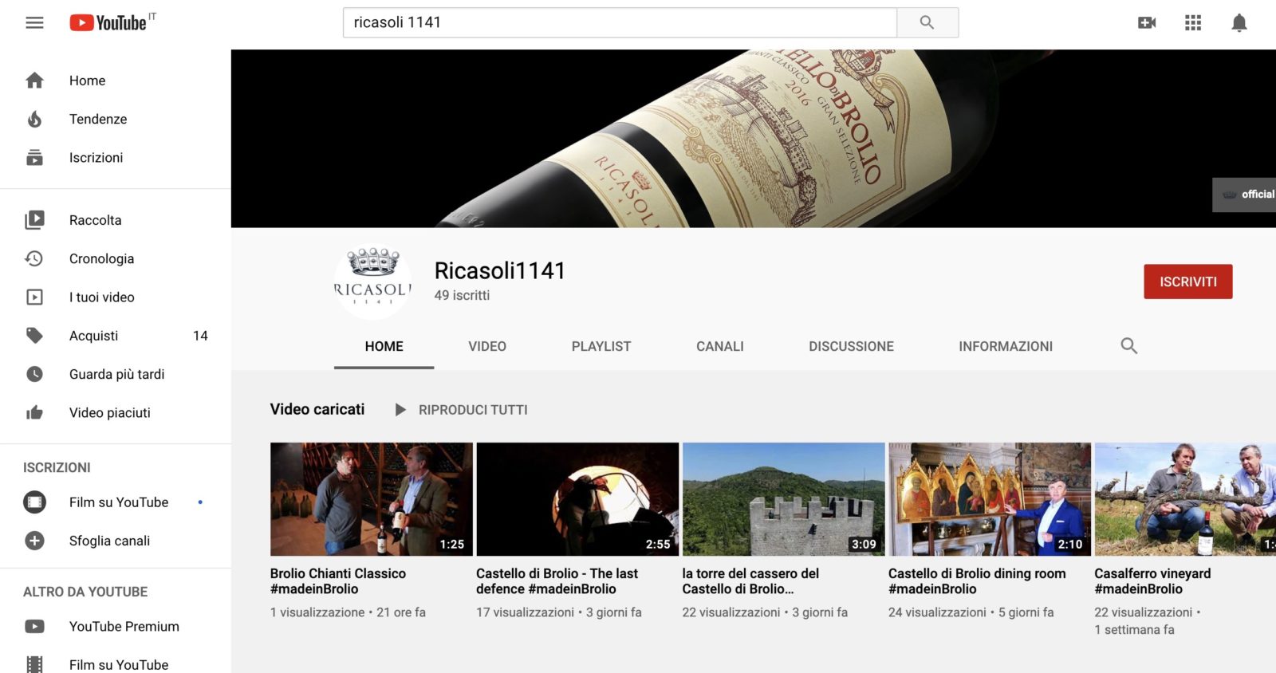
Task: Play the Brolio Chianti Classico thumbnail
Action: point(372,499)
